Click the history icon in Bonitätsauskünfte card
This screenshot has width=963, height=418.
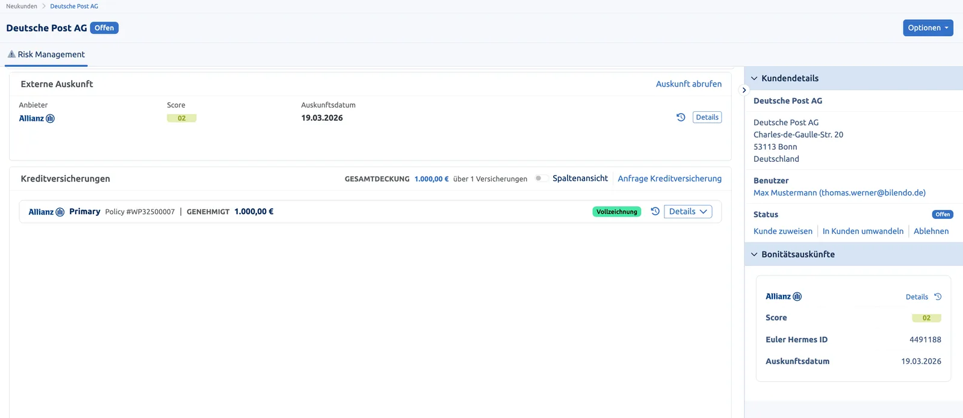pyautogui.click(x=938, y=297)
